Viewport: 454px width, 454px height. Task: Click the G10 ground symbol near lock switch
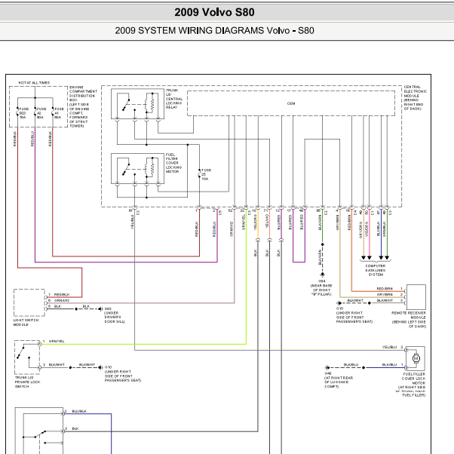click(101, 367)
